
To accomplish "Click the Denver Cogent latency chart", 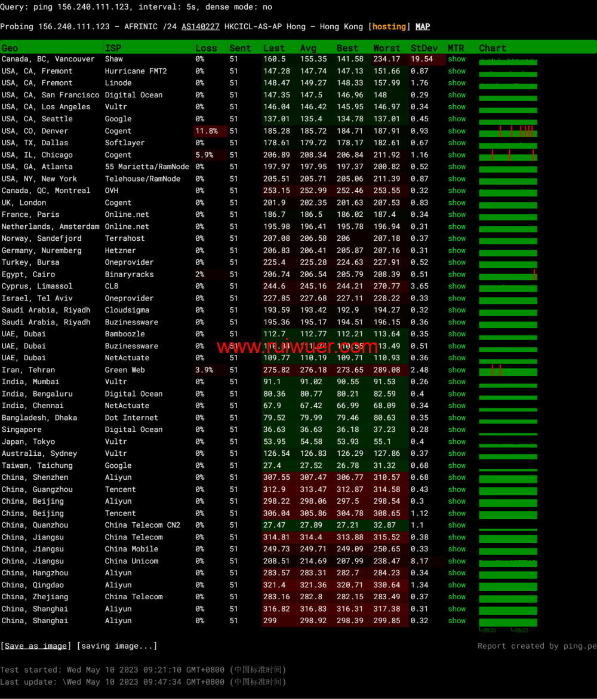I will point(507,132).
